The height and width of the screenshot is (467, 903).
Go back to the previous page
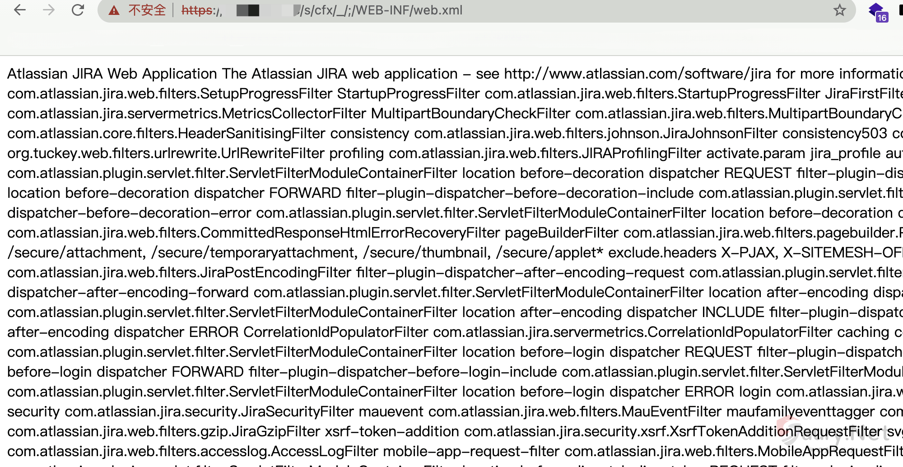pos(20,10)
